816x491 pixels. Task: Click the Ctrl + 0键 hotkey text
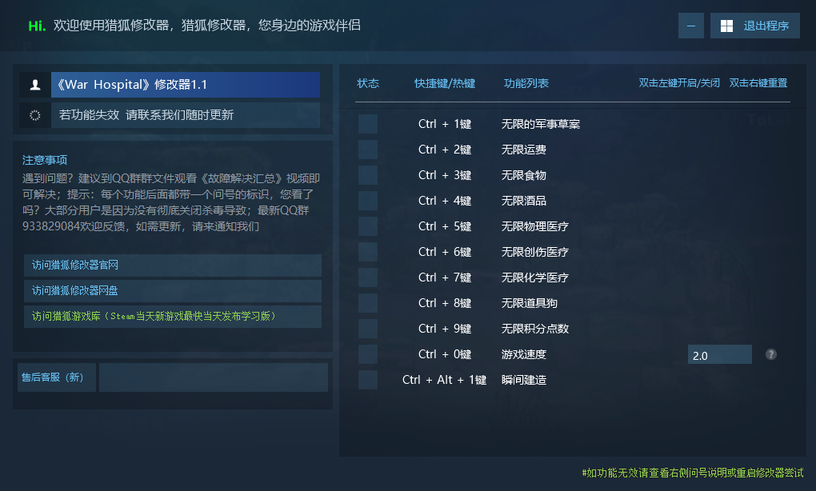click(x=445, y=354)
